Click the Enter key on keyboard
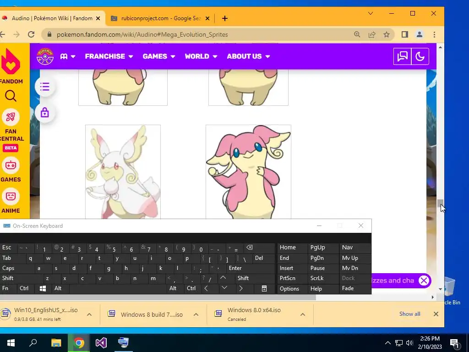This screenshot has width=469, height=352. [x=251, y=268]
